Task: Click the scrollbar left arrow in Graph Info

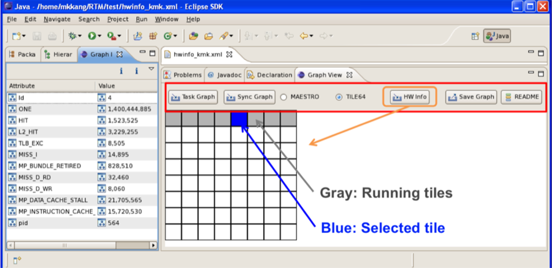Action: coord(11,245)
